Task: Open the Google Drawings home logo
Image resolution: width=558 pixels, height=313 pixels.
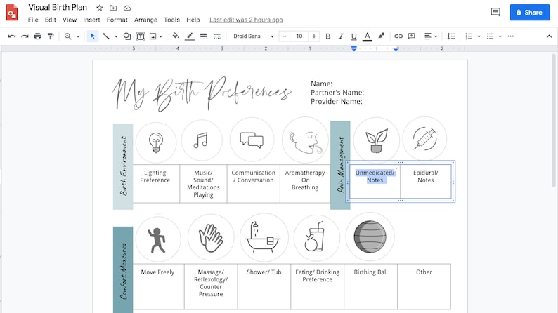Action: (12, 13)
